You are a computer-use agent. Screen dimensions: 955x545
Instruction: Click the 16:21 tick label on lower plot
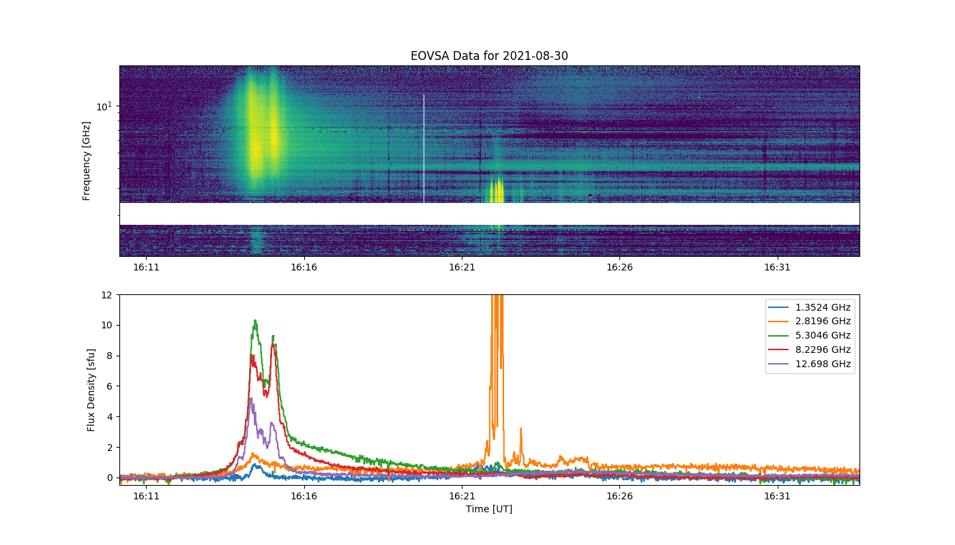(x=462, y=496)
